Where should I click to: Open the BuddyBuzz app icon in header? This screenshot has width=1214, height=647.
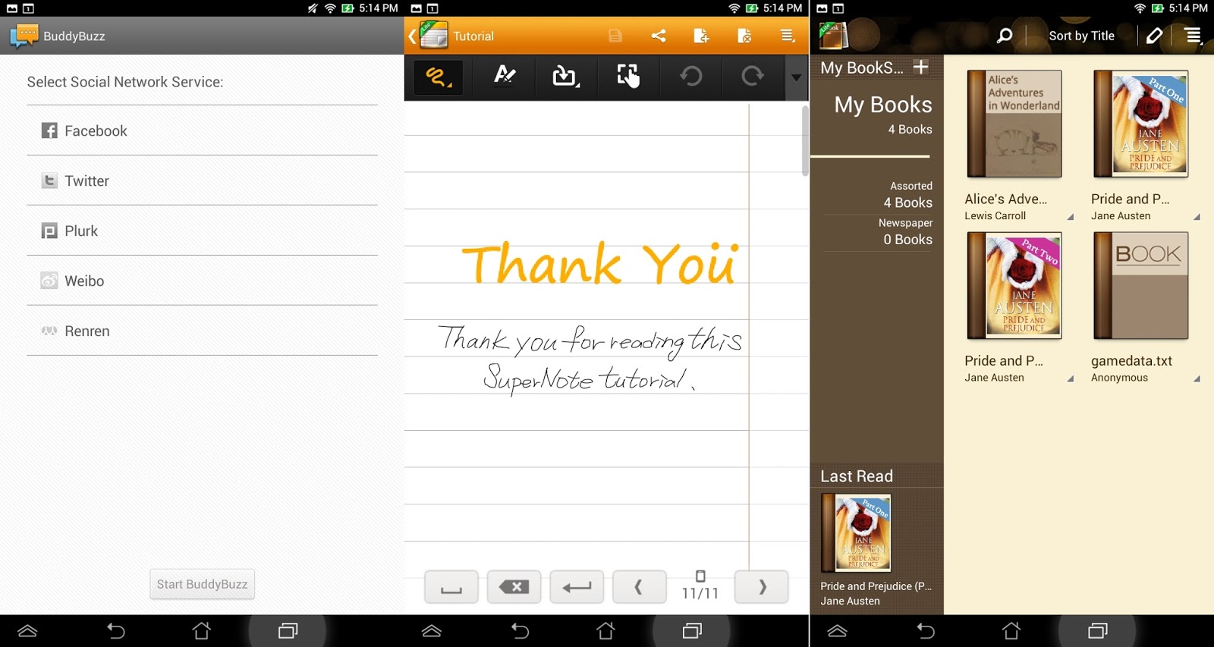coord(24,36)
